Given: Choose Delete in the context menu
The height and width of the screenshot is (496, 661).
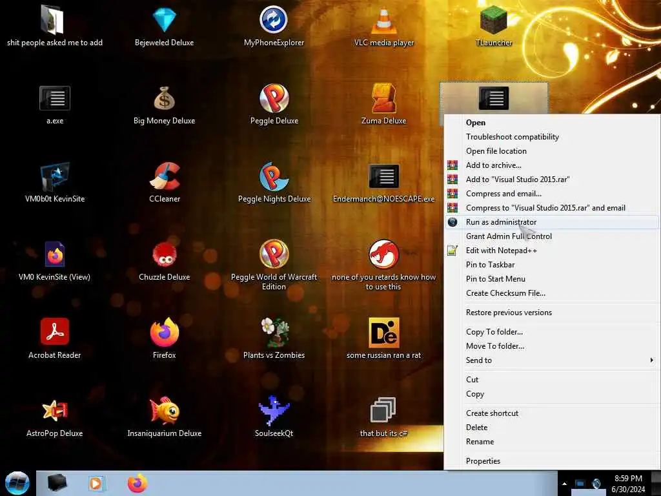Looking at the screenshot, I should point(553,428).
